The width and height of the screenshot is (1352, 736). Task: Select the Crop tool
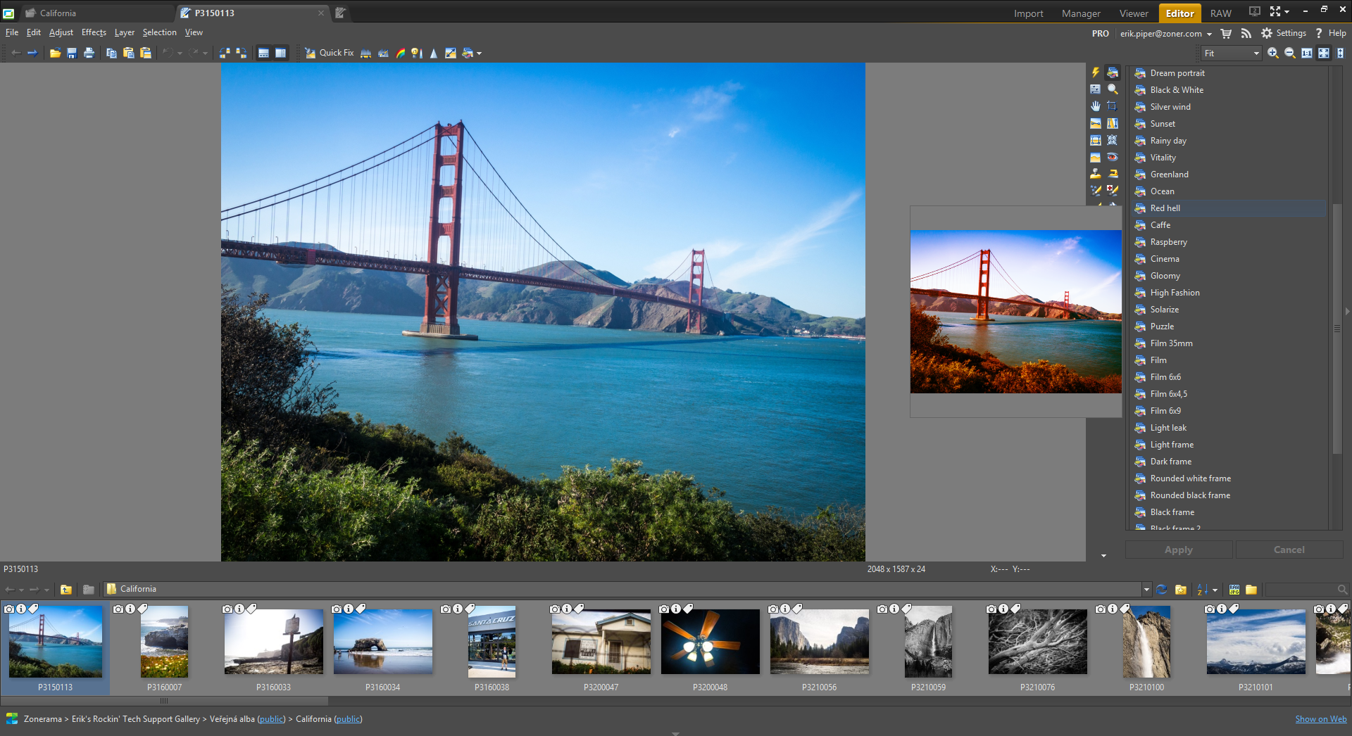pos(1112,106)
